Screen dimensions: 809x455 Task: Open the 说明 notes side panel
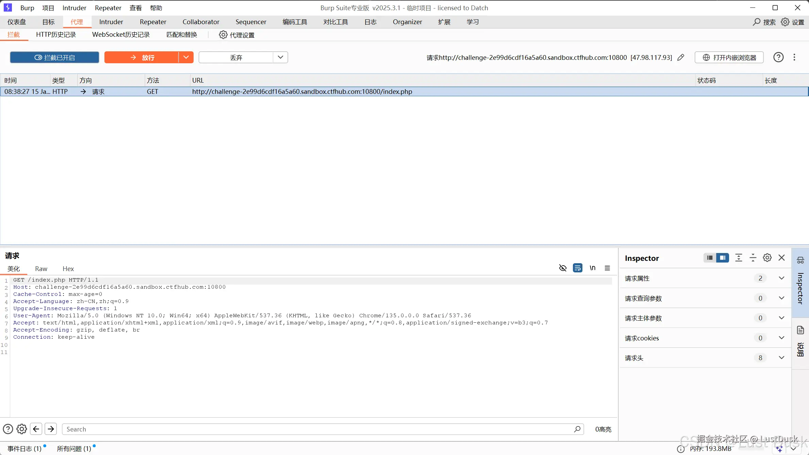(x=800, y=342)
